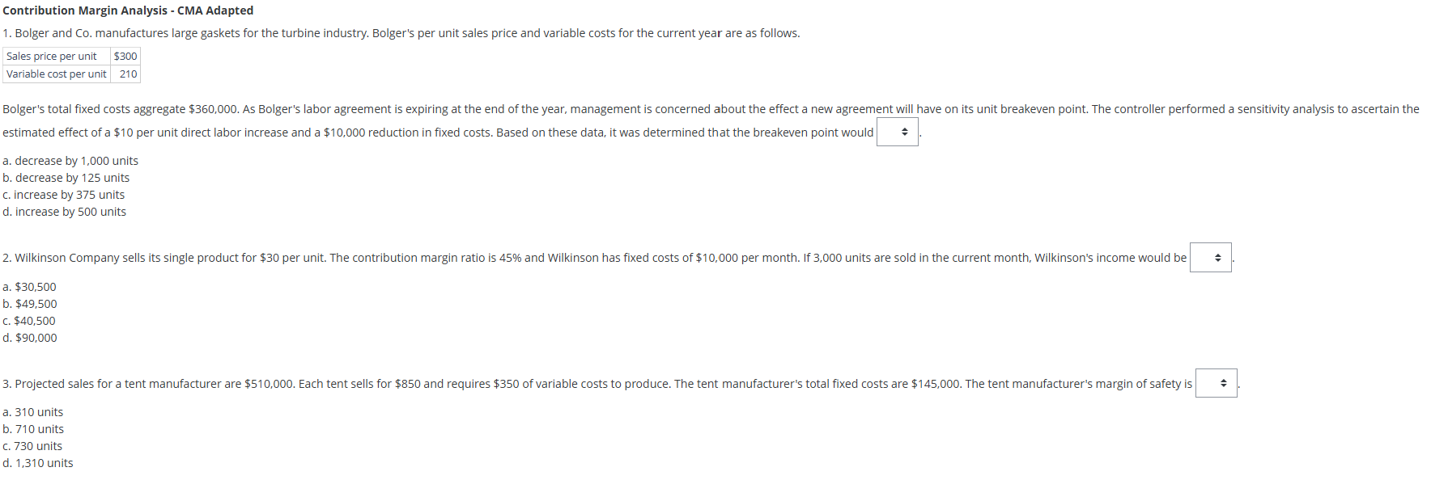The height and width of the screenshot is (480, 1431).
Task: Select answer 'b. 710 units'
Action: point(32,428)
